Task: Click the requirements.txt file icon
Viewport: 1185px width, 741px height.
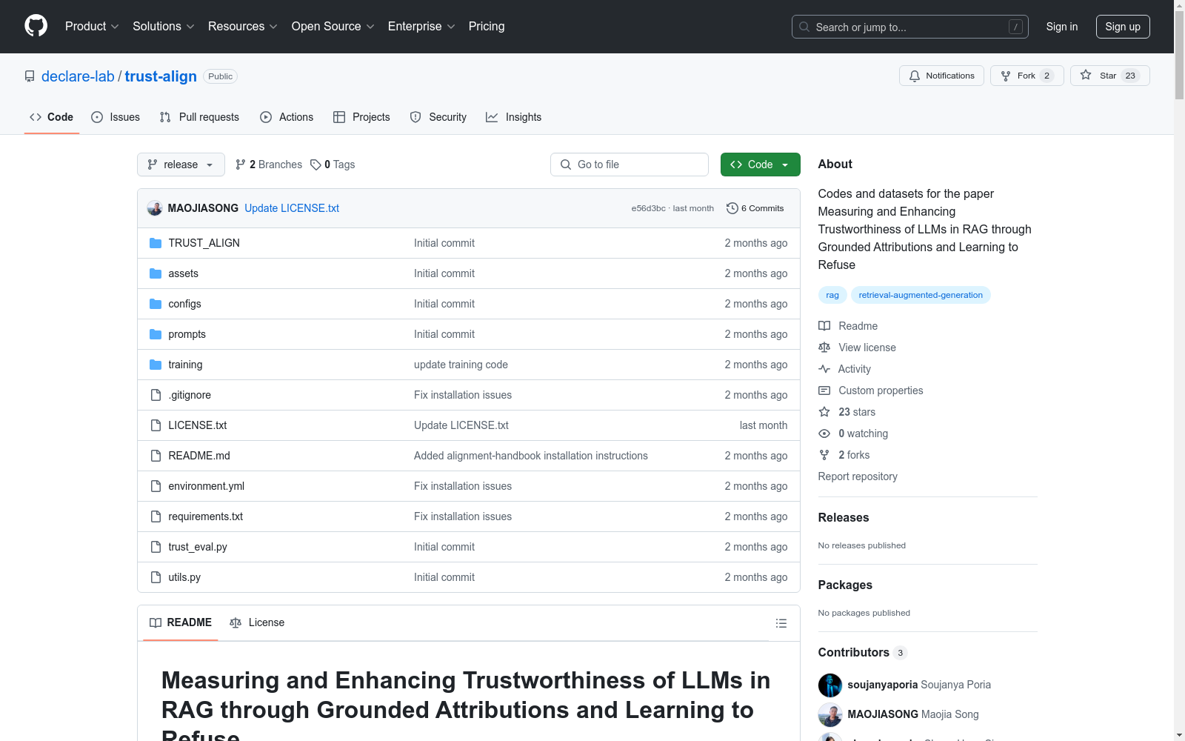Action: pyautogui.click(x=156, y=516)
